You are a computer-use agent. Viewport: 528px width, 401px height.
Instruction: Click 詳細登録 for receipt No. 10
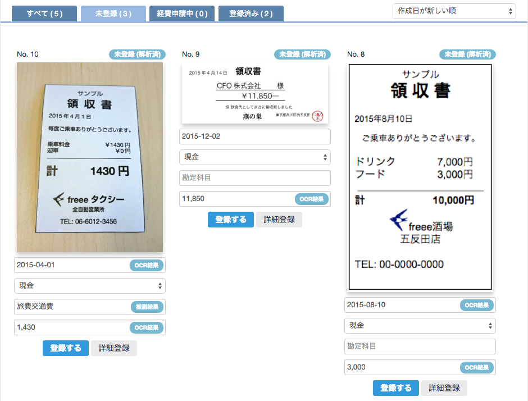114,348
